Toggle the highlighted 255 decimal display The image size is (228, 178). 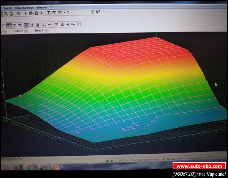point(27,25)
